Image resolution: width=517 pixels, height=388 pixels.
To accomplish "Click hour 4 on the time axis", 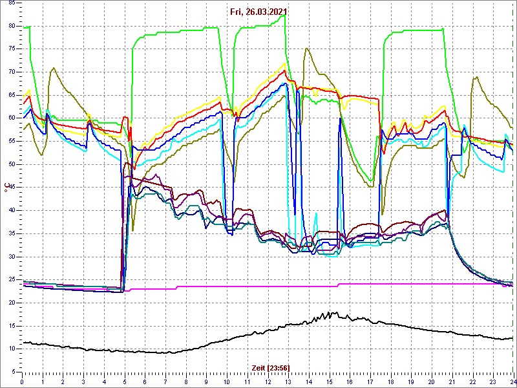I will tap(104, 382).
